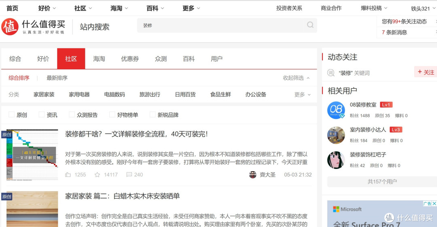This screenshot has height=227, width=437.
Task: Switch to the 用户 search tab
Action: coord(216,58)
